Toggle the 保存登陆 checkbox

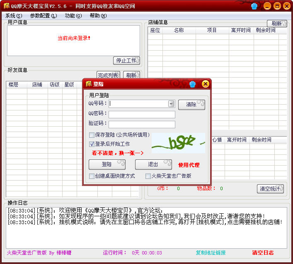point(92,135)
